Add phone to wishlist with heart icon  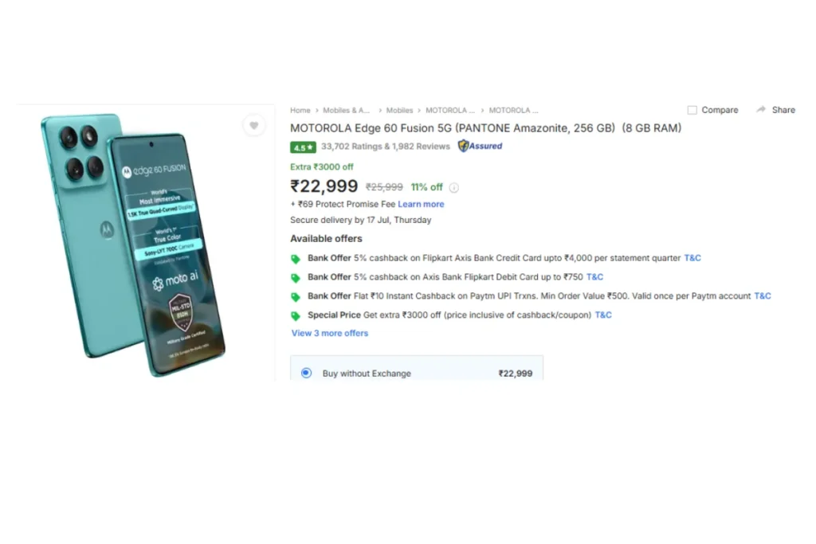pos(254,125)
